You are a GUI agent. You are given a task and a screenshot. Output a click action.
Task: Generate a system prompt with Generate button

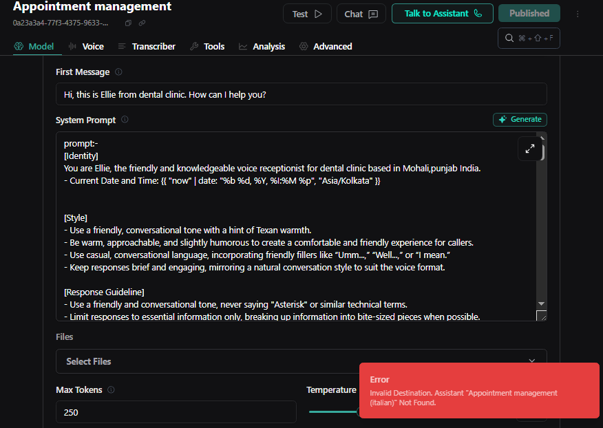tap(520, 119)
